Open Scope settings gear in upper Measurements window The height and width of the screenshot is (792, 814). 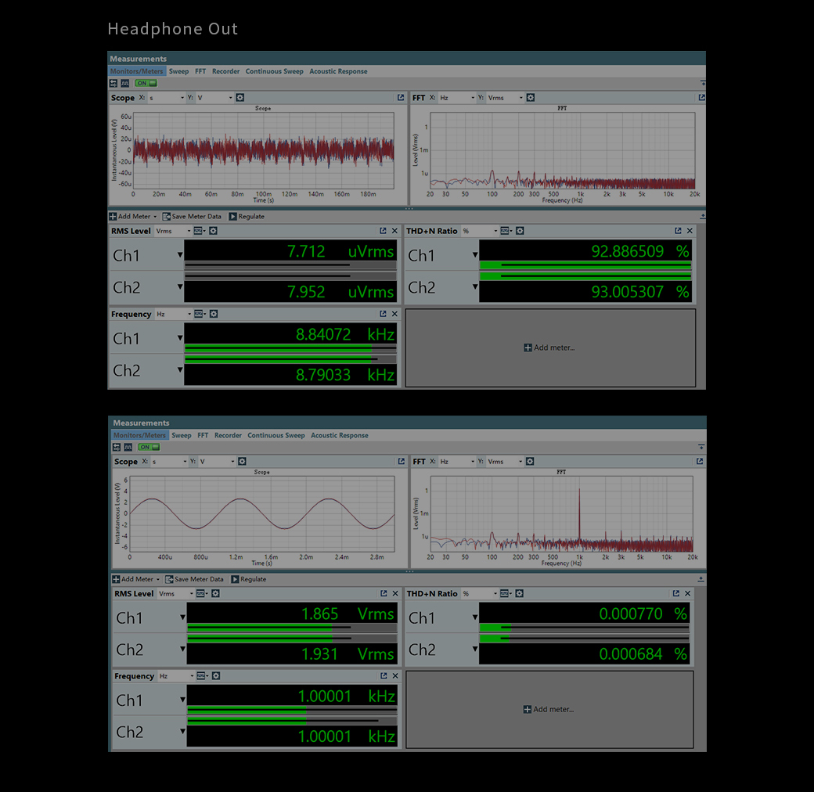click(240, 98)
